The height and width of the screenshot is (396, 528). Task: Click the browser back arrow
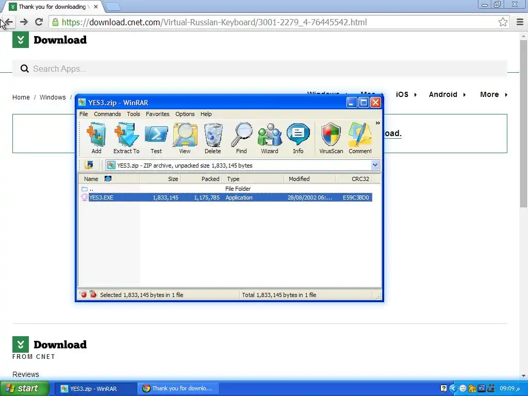[9, 22]
